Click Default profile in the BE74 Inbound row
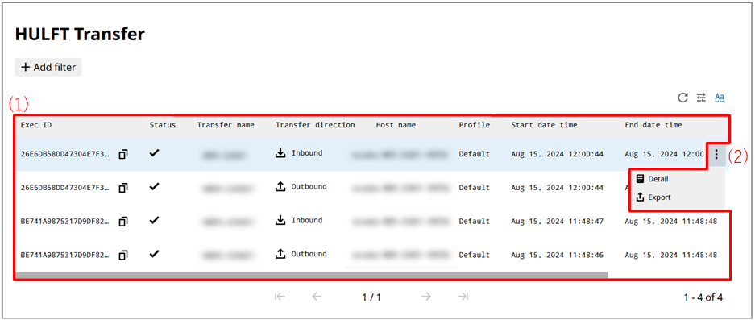This screenshot has width=755, height=320. [x=475, y=221]
